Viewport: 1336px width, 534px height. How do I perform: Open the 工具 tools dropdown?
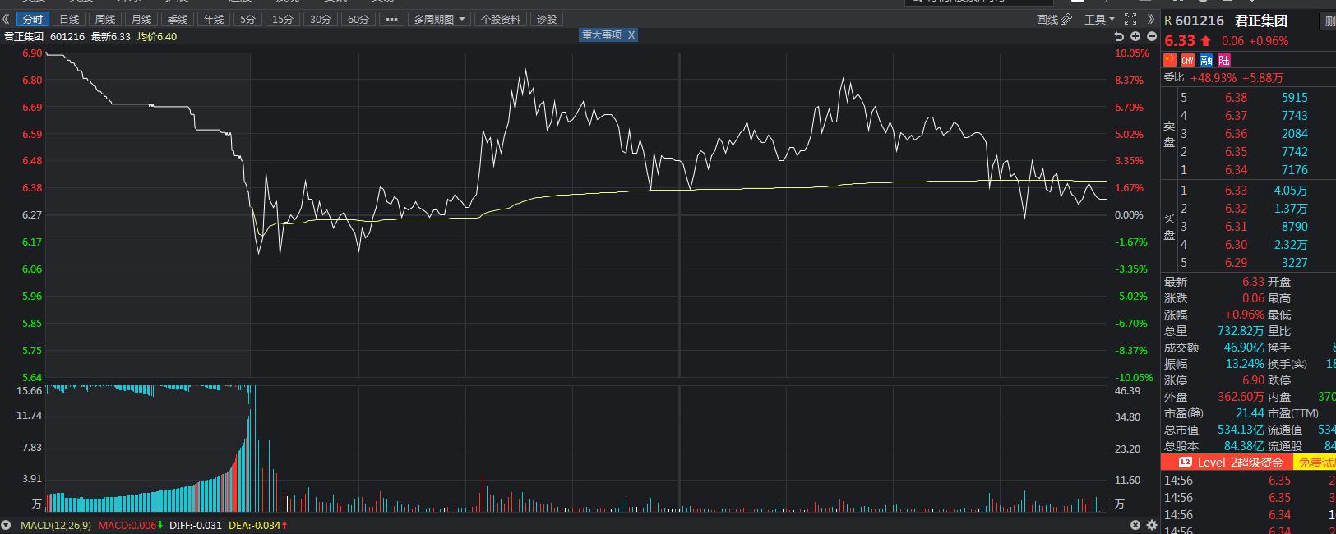coord(1099,19)
